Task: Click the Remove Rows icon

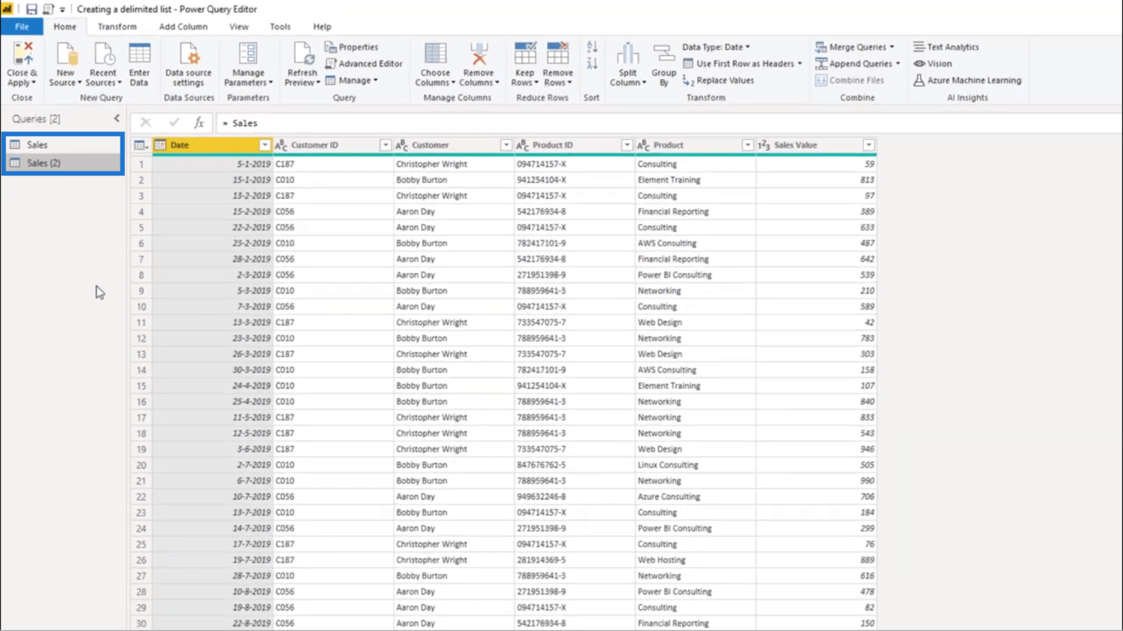Action: pos(557,53)
